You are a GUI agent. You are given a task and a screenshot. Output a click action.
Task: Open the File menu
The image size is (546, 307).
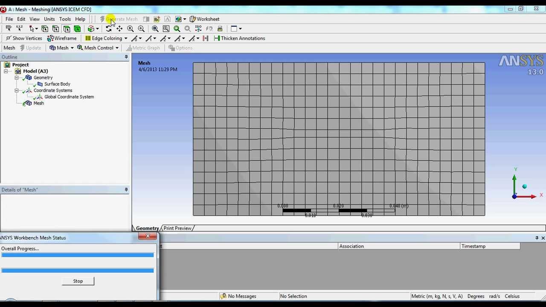point(9,19)
